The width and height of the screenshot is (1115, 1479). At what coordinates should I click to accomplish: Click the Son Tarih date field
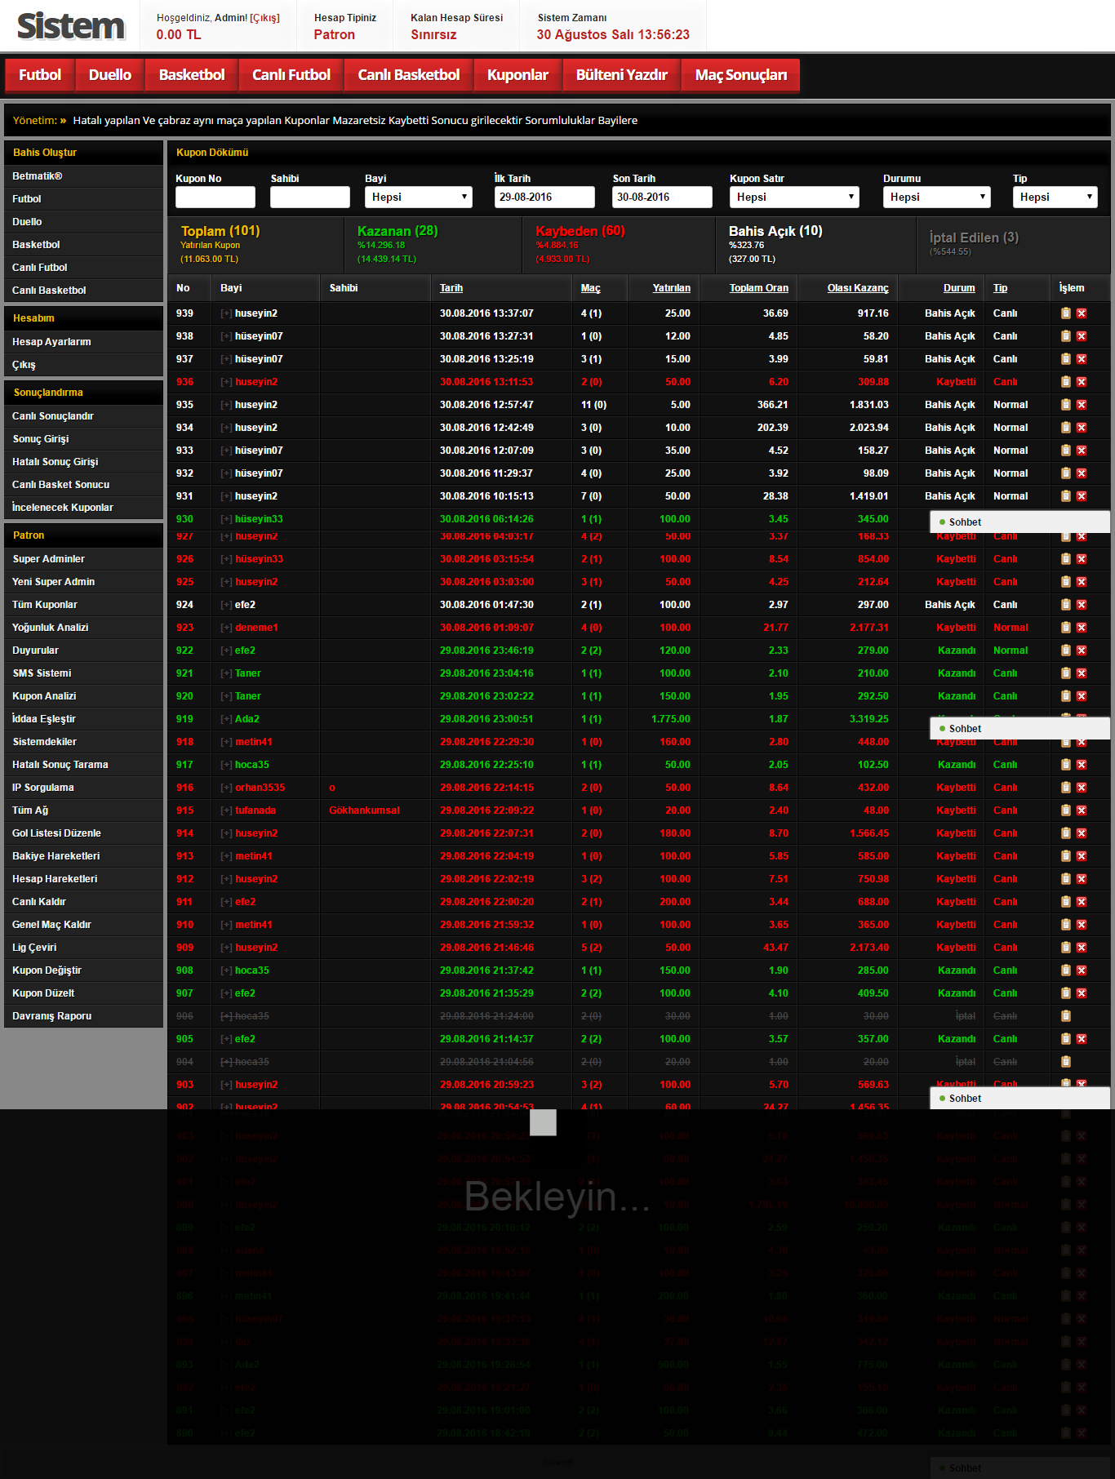click(x=662, y=197)
